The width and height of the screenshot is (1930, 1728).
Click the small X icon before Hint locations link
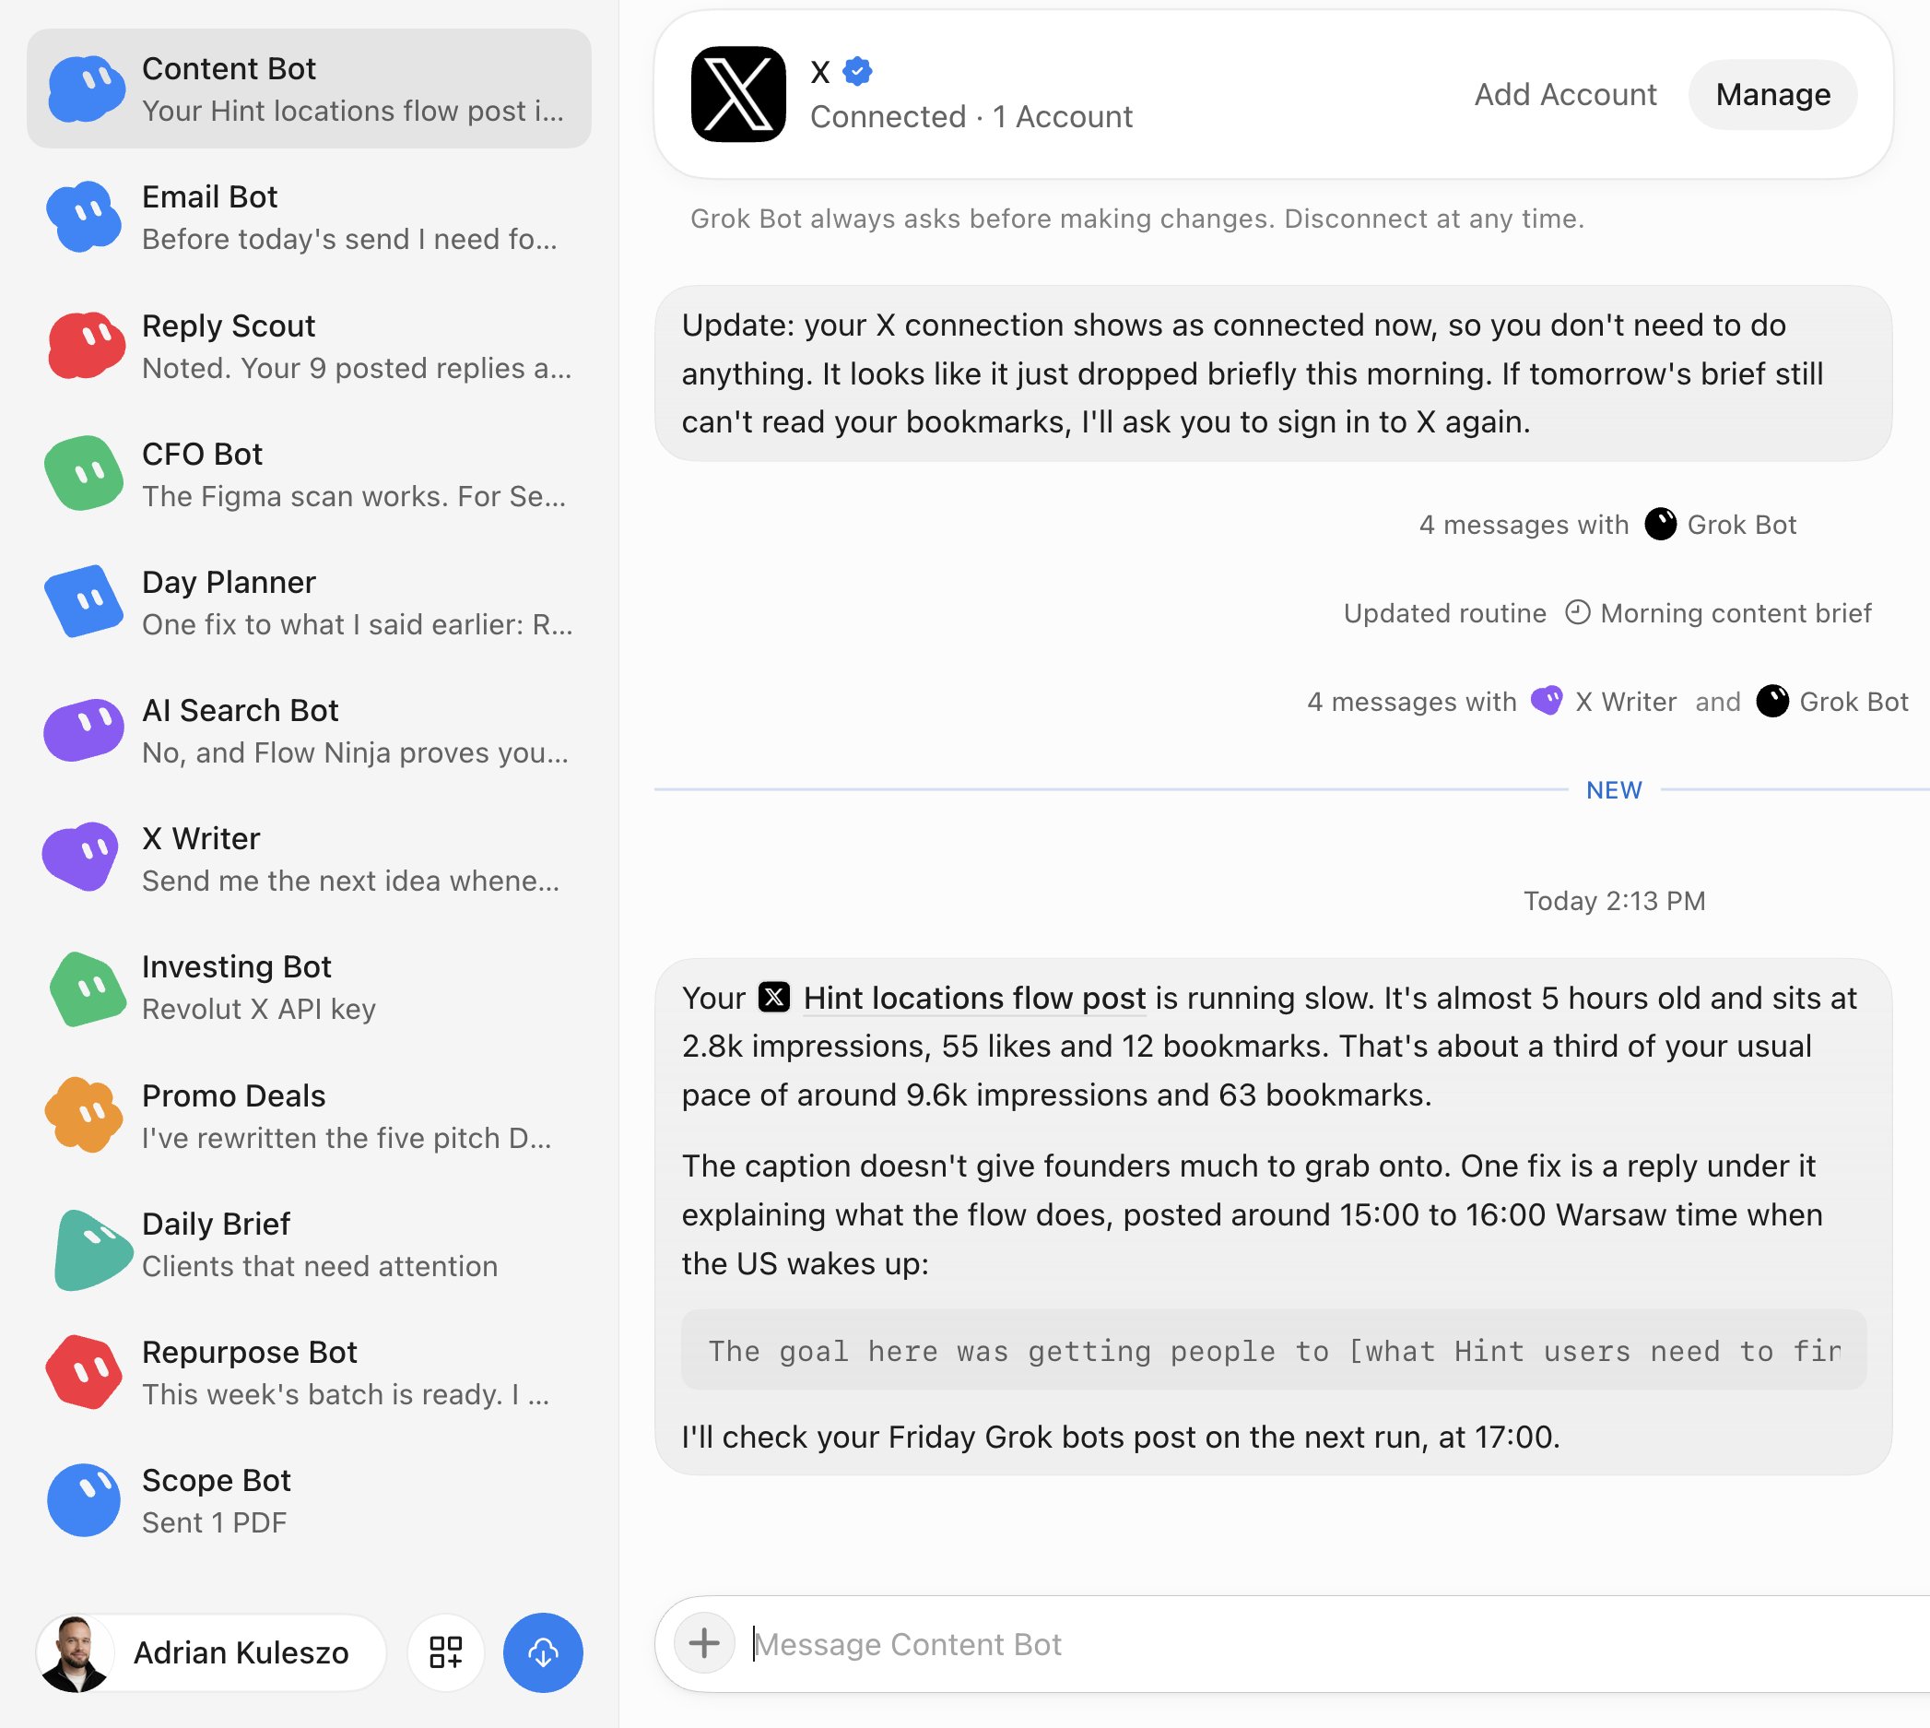pyautogui.click(x=774, y=998)
